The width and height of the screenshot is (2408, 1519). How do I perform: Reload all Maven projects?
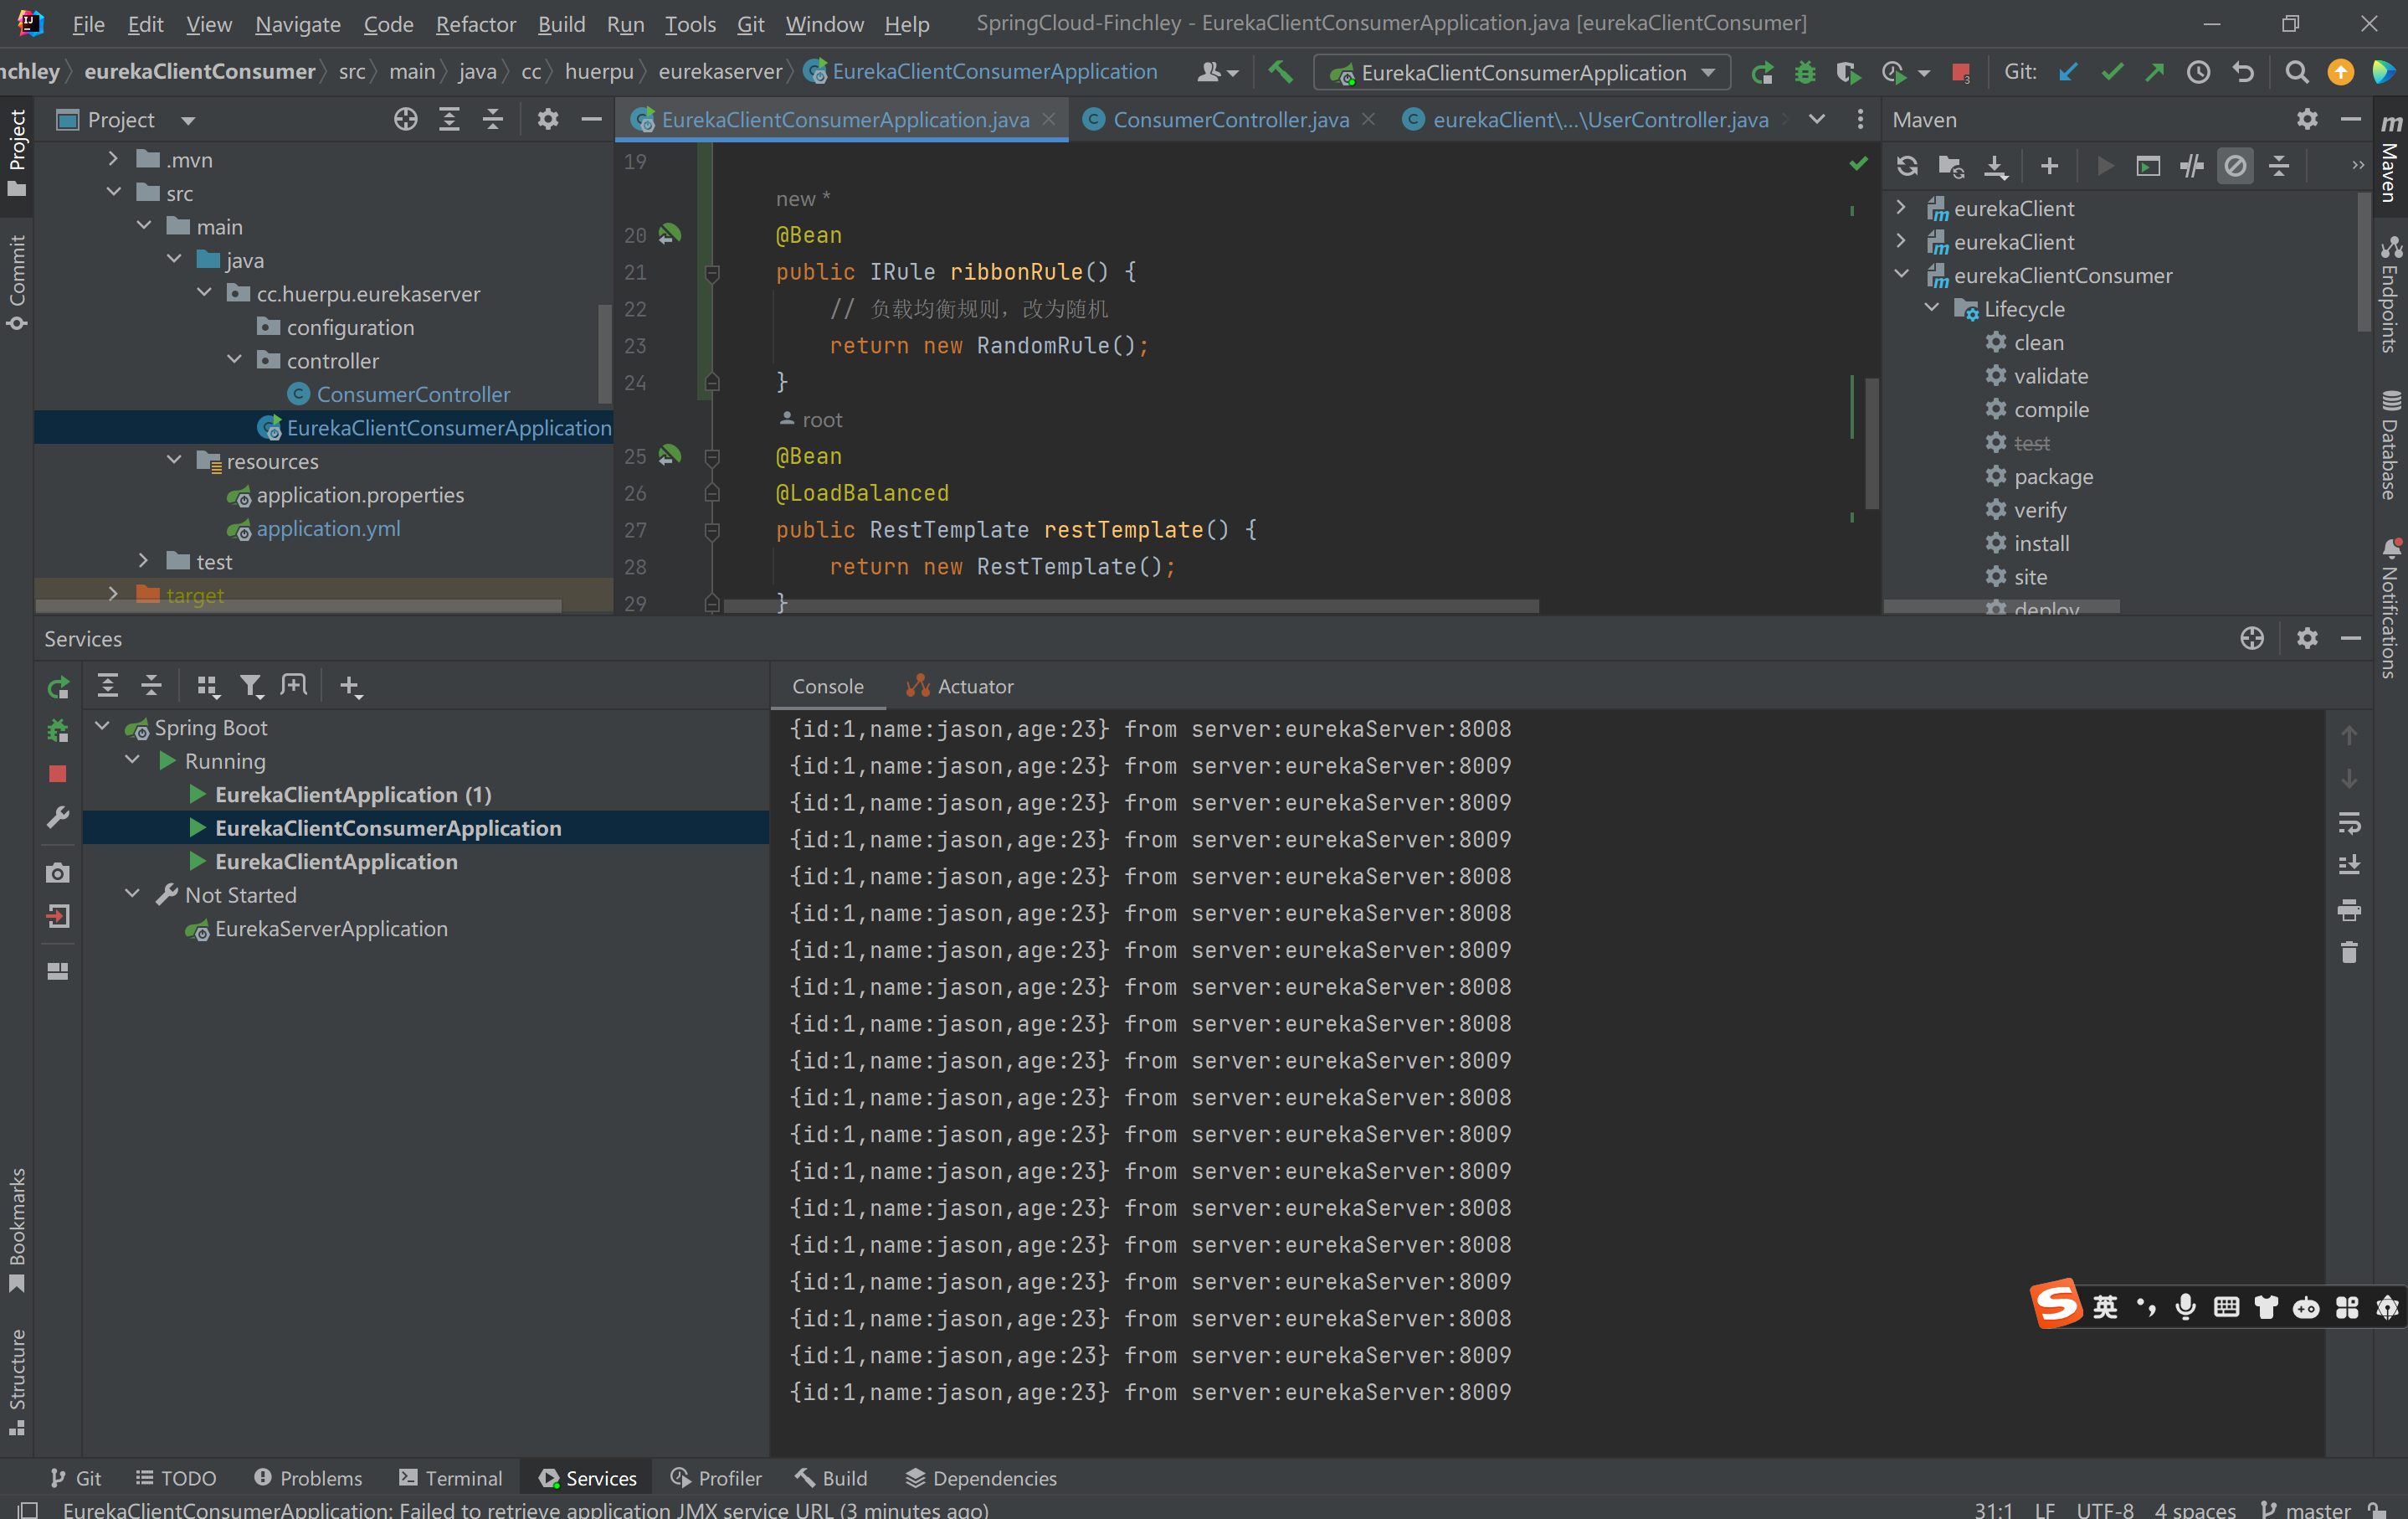click(x=1907, y=166)
